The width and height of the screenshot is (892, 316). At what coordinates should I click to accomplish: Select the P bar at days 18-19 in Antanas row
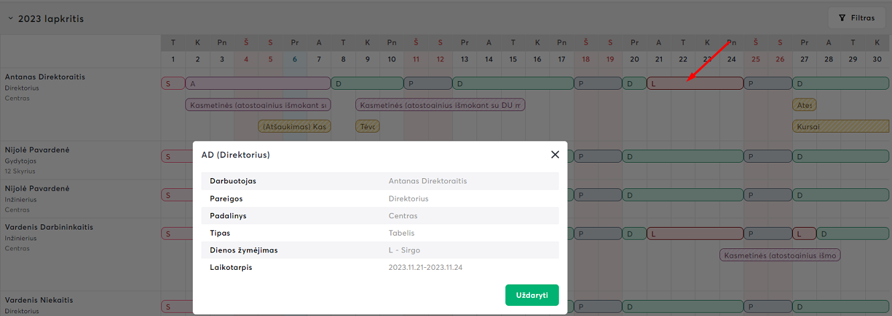pos(598,84)
